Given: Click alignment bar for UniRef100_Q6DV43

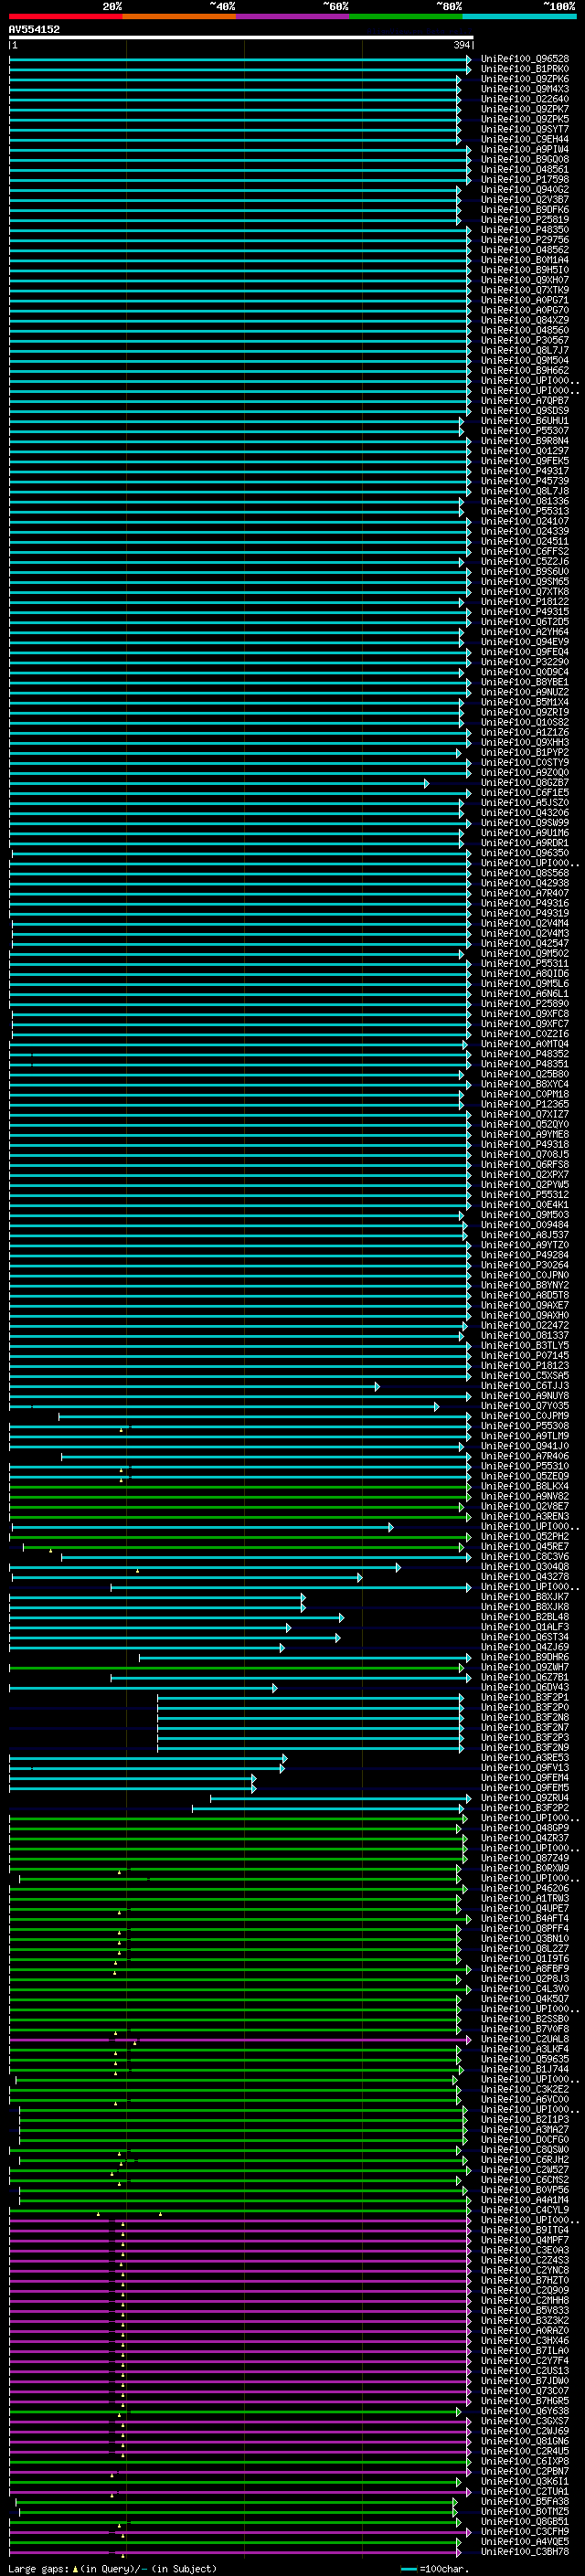Looking at the screenshot, I should click(x=143, y=1688).
